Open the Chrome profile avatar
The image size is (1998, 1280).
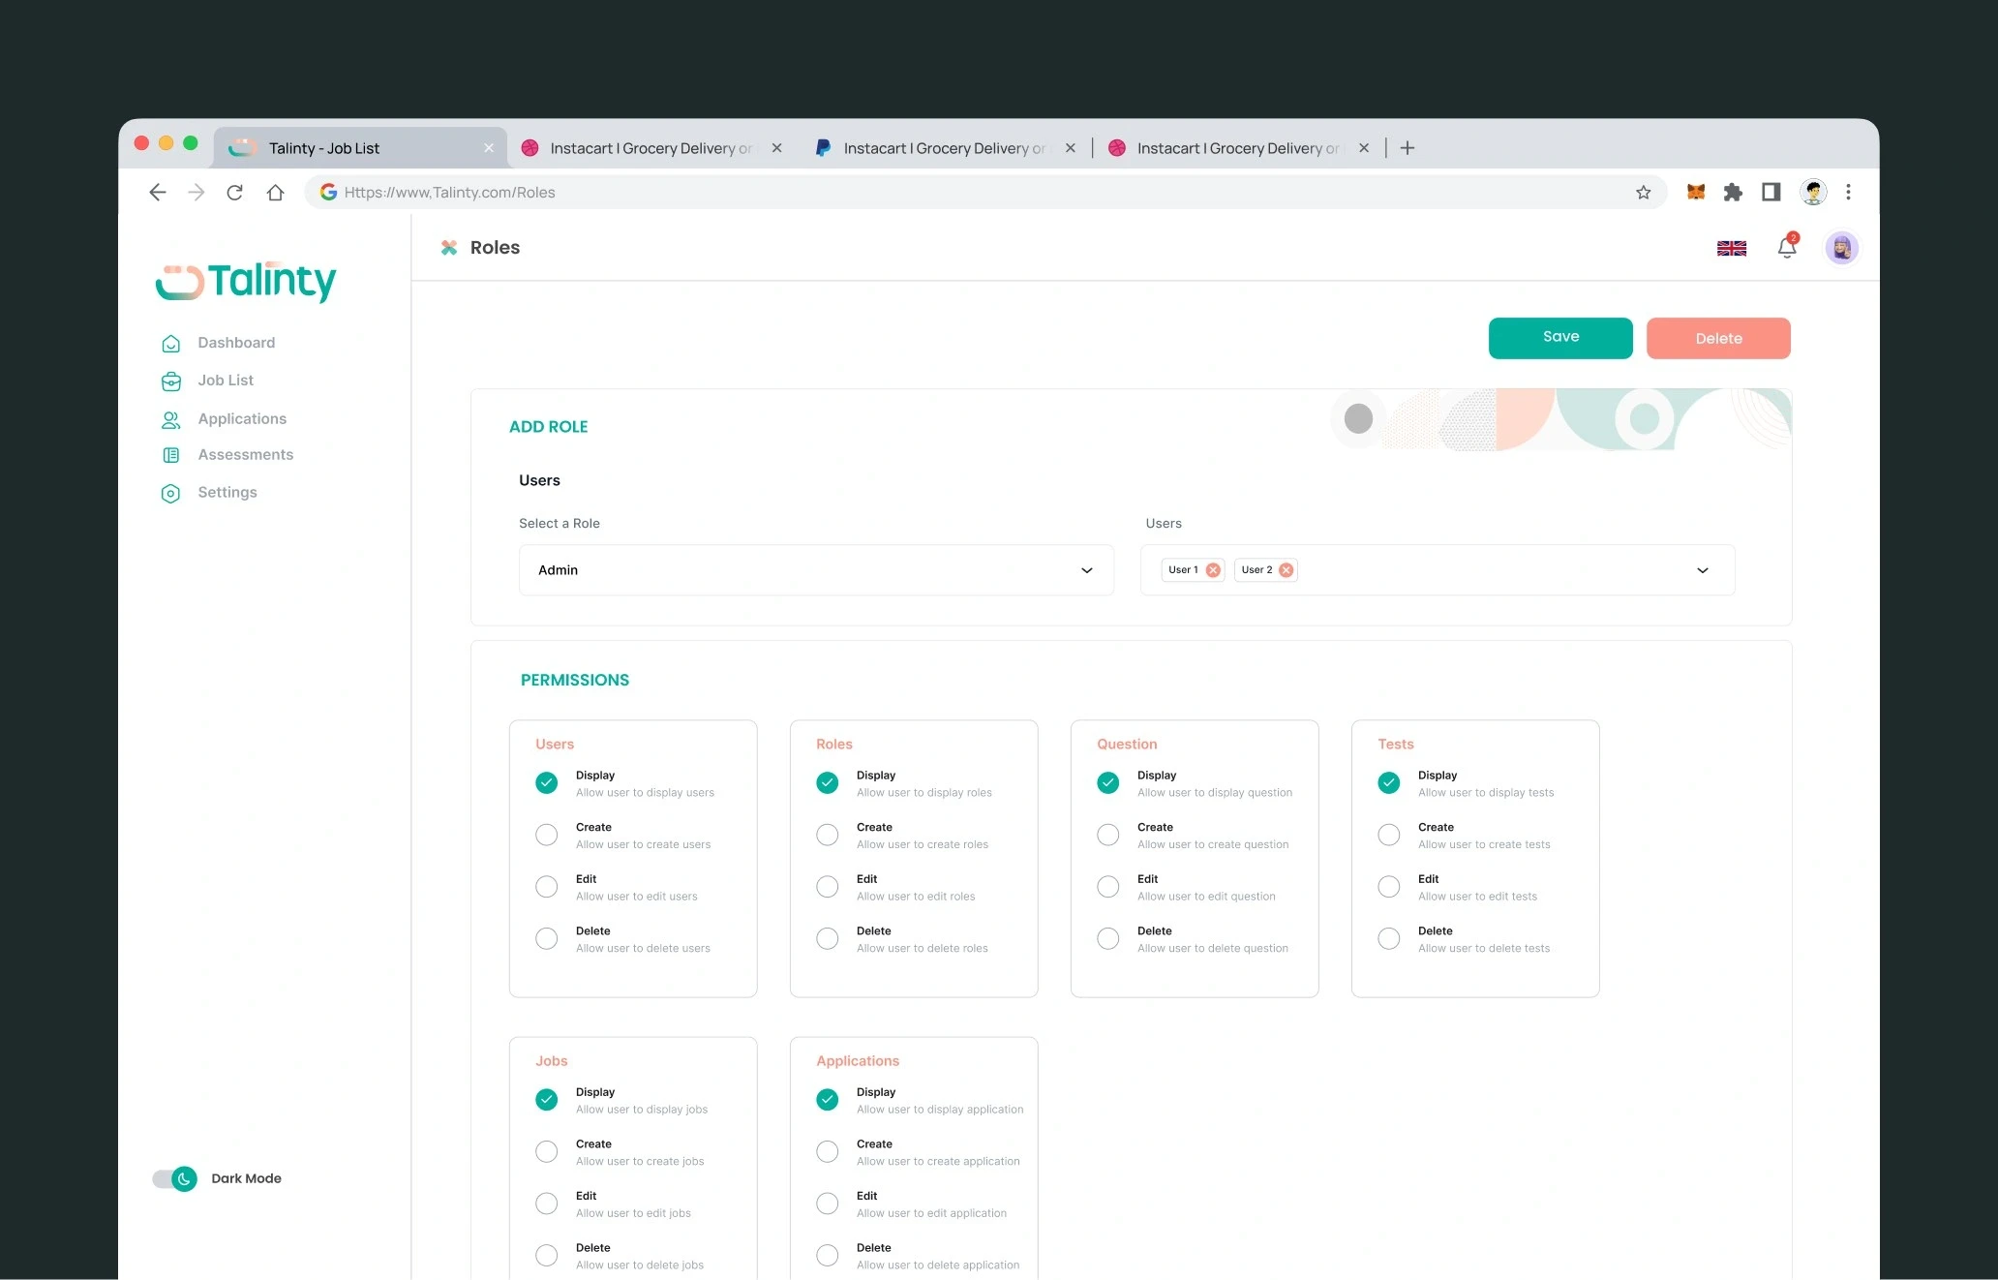pos(1812,192)
